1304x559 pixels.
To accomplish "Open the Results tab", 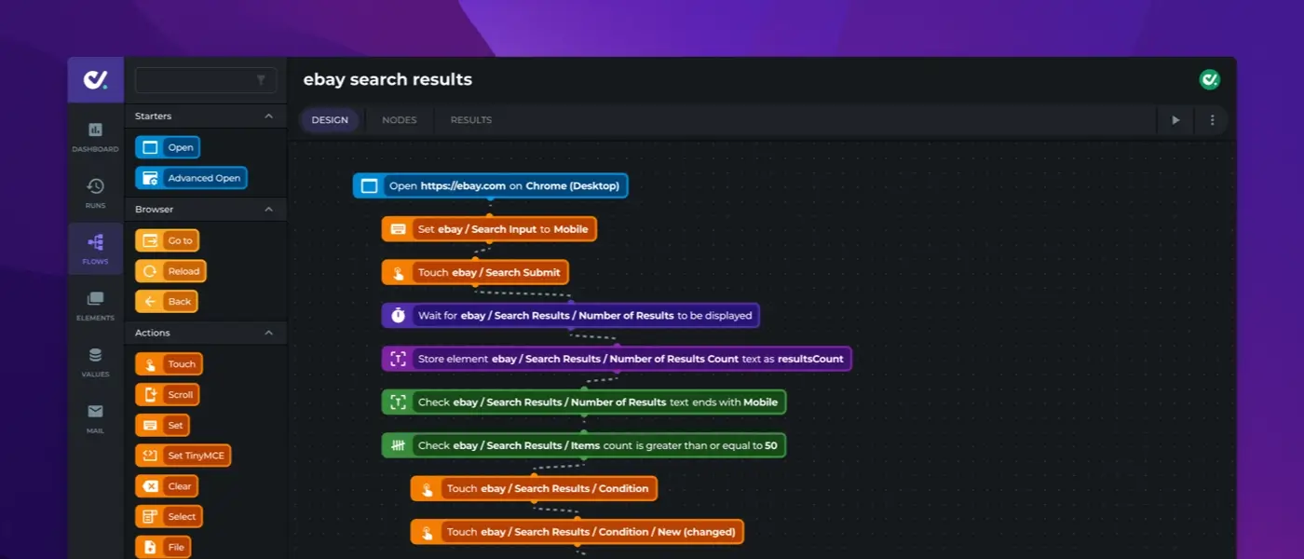I will coord(470,119).
